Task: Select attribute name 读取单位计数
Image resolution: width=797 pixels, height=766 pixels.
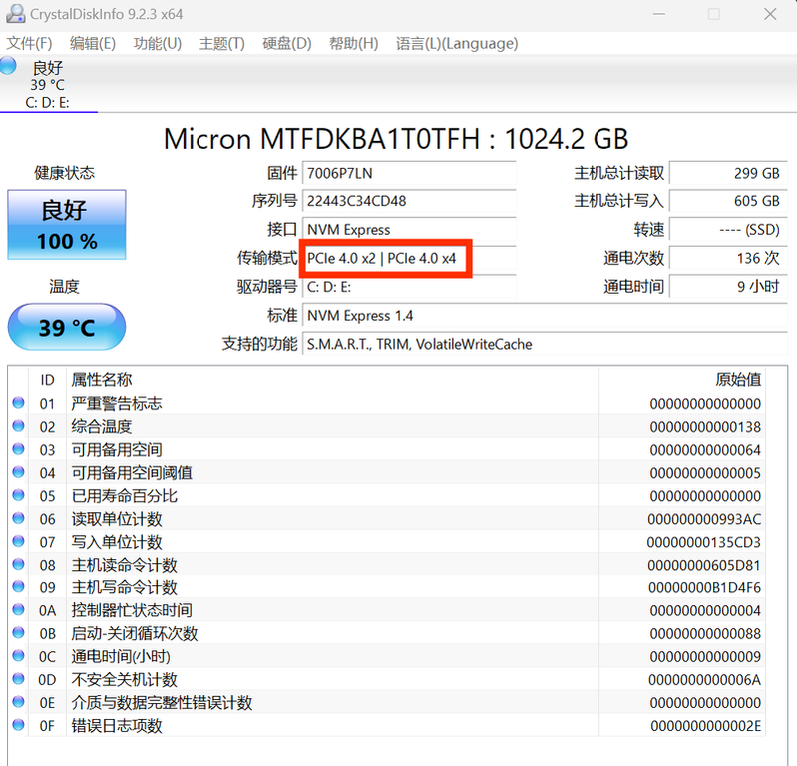Action: click(x=117, y=519)
